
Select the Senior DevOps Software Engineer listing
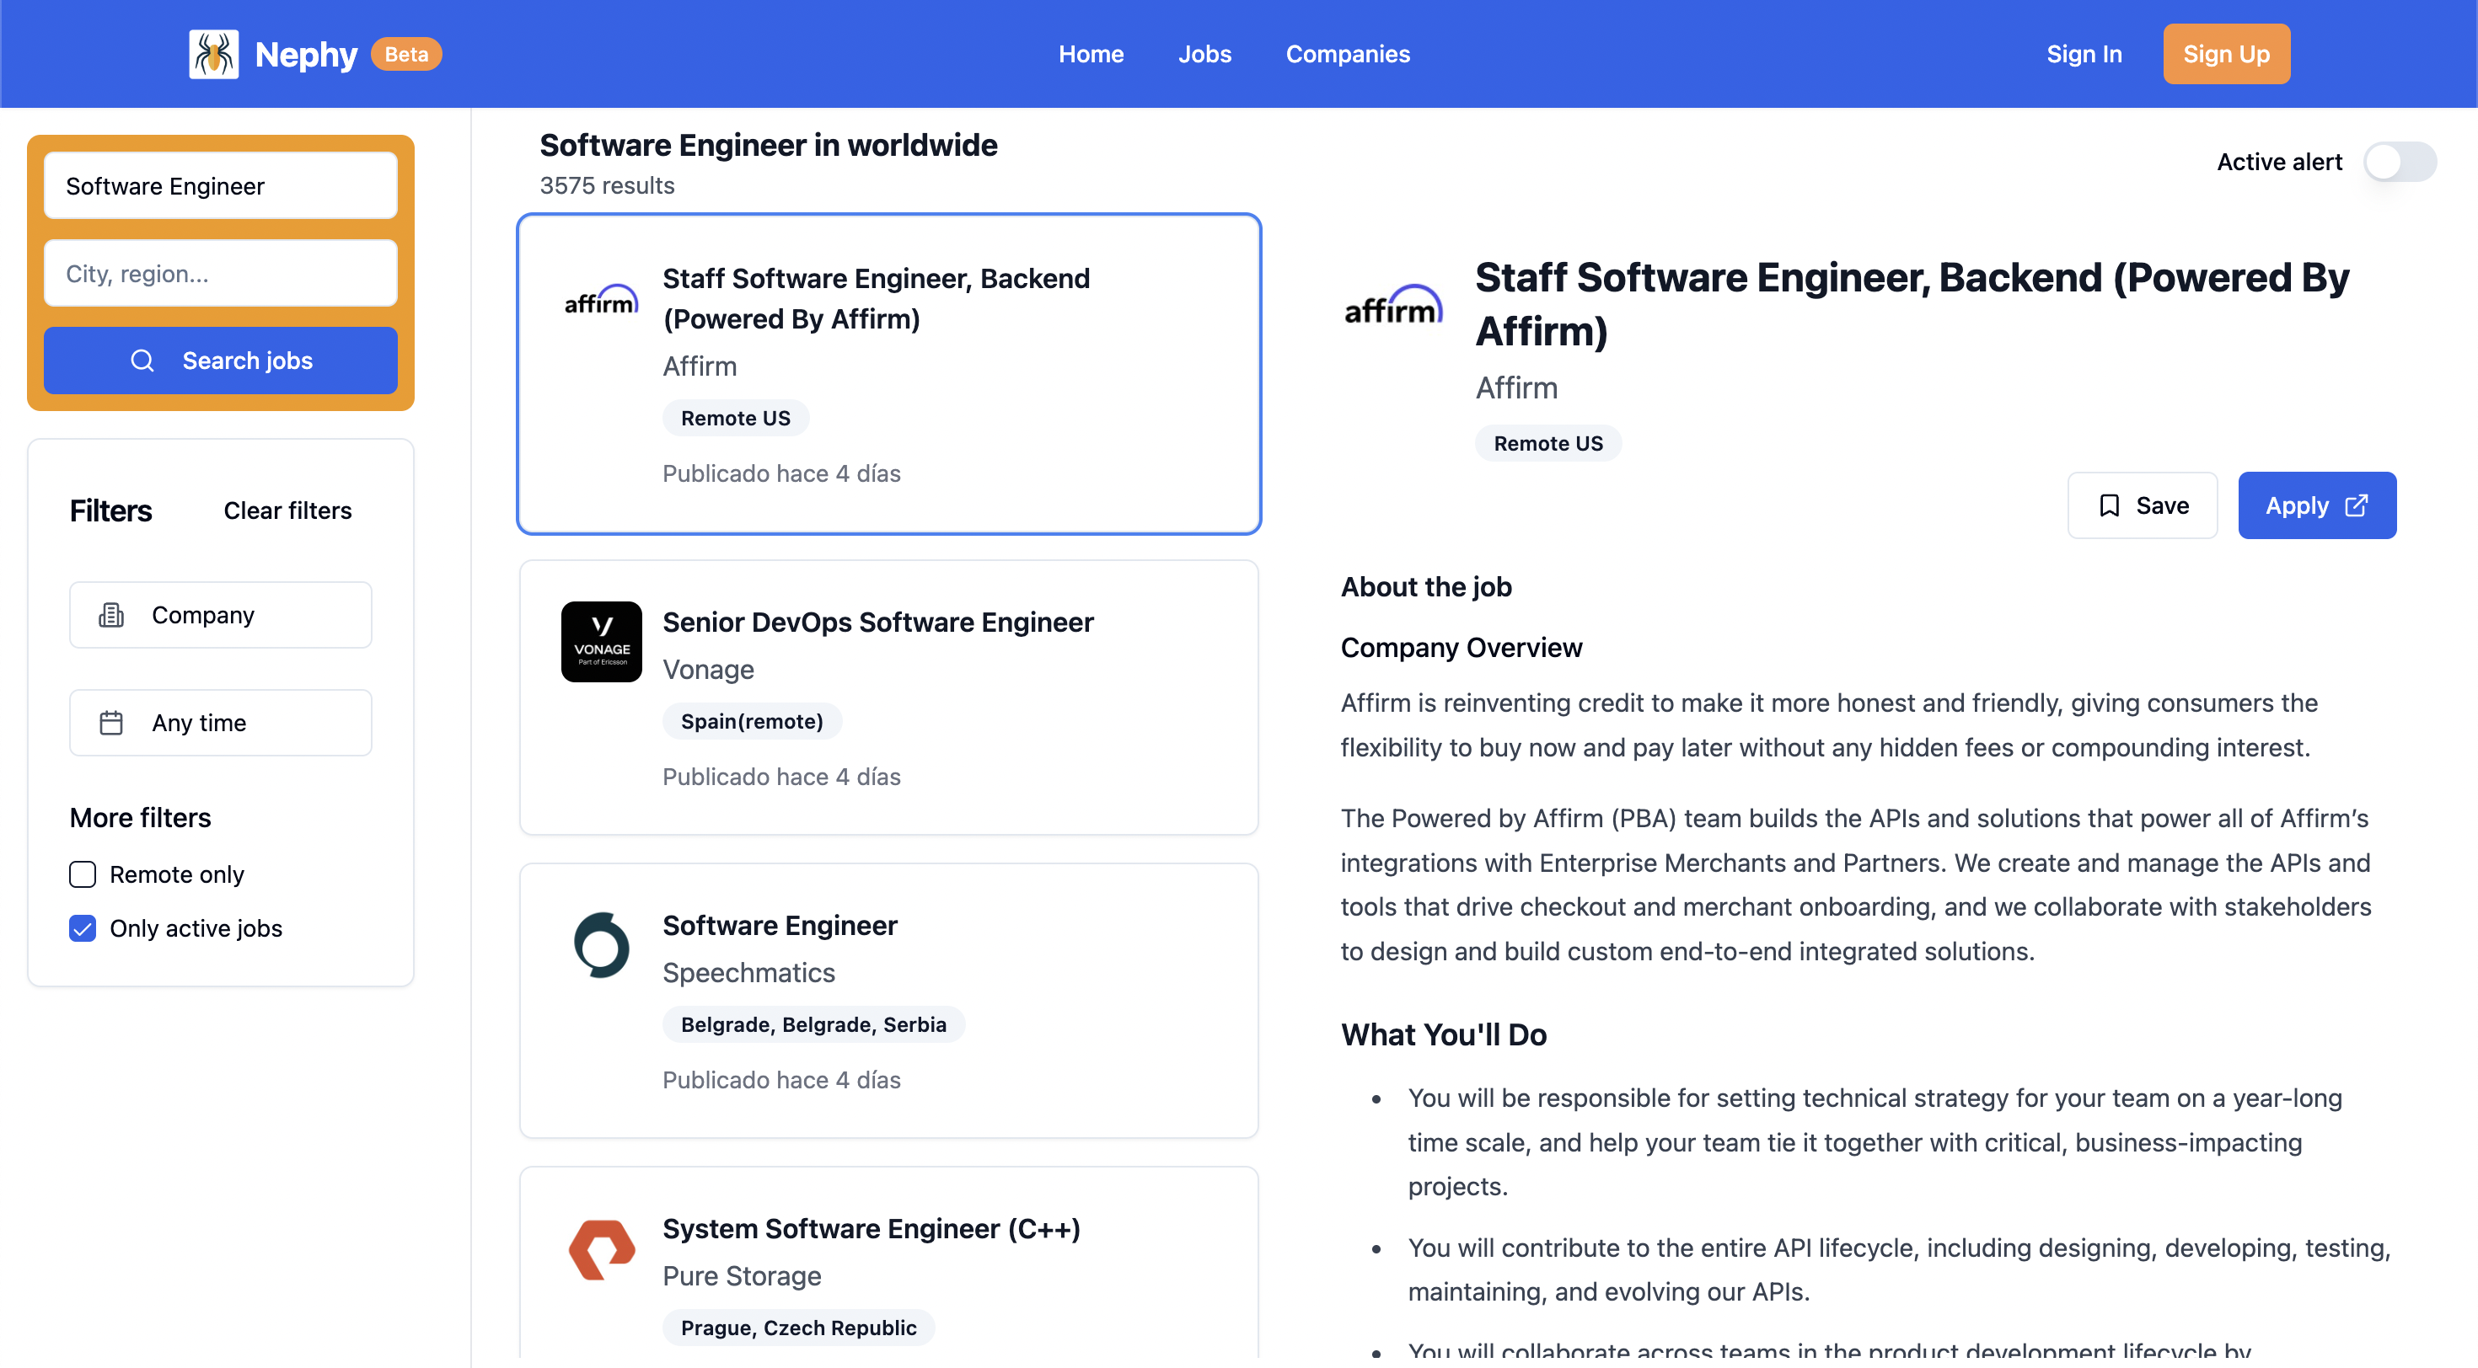(877, 622)
